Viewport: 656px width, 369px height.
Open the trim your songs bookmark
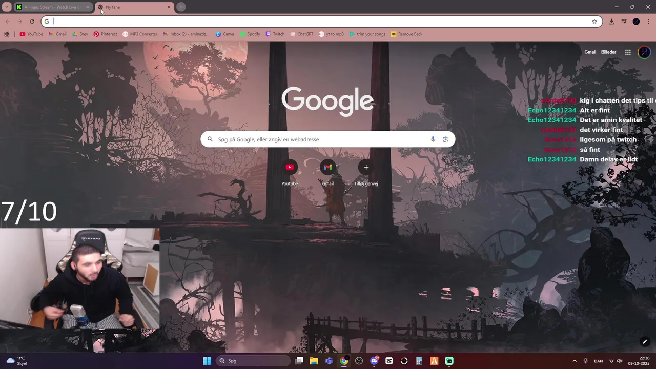pos(367,34)
